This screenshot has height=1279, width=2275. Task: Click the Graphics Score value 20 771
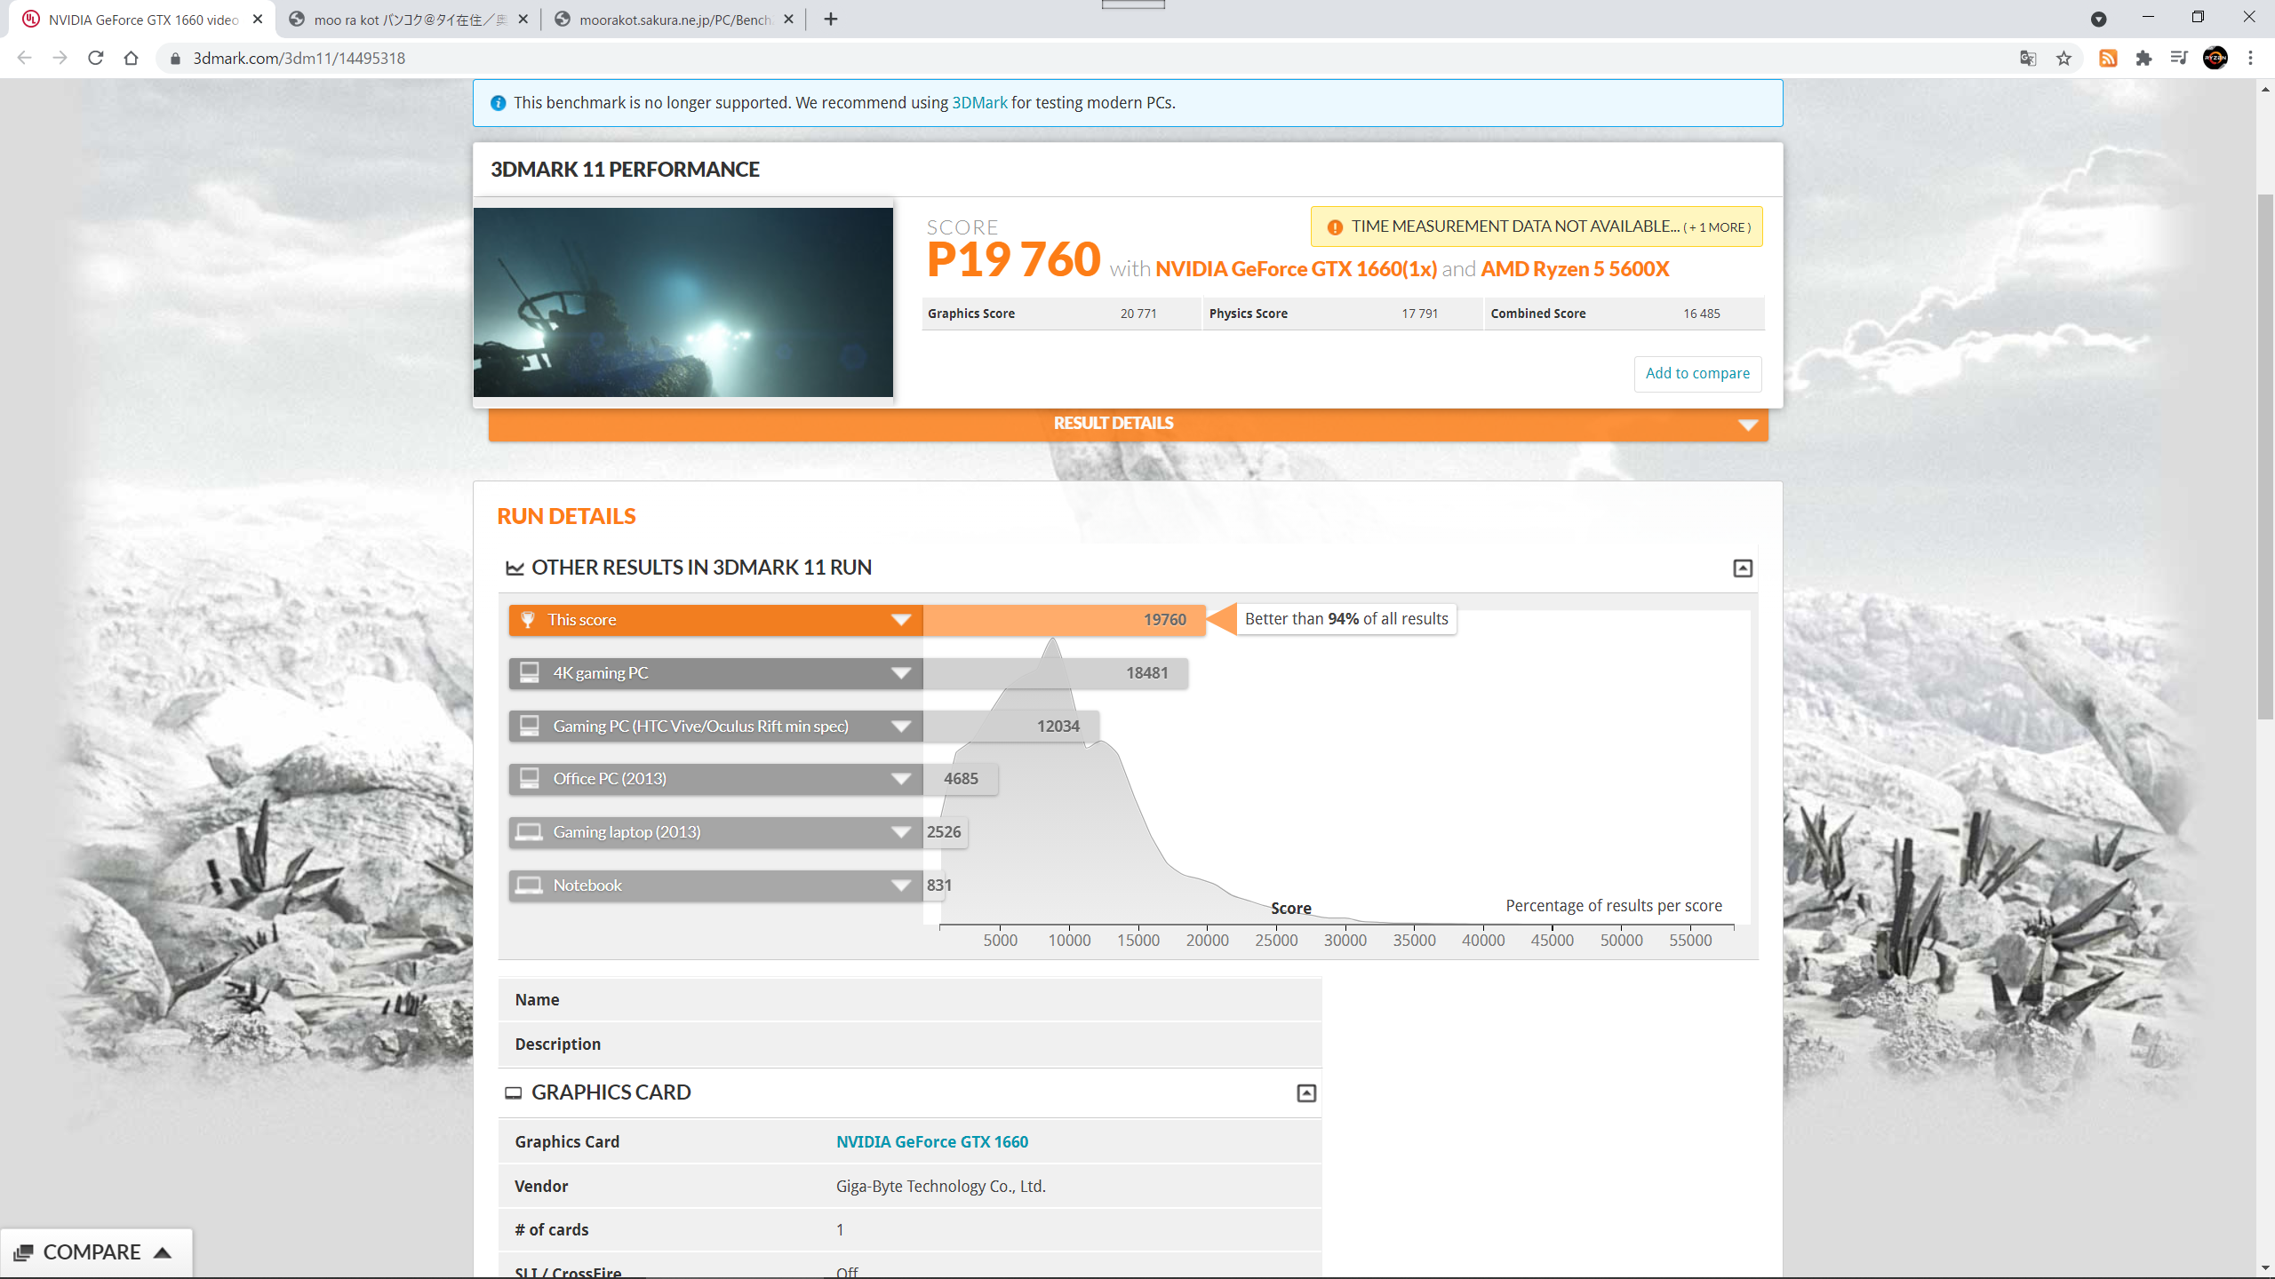(1138, 314)
